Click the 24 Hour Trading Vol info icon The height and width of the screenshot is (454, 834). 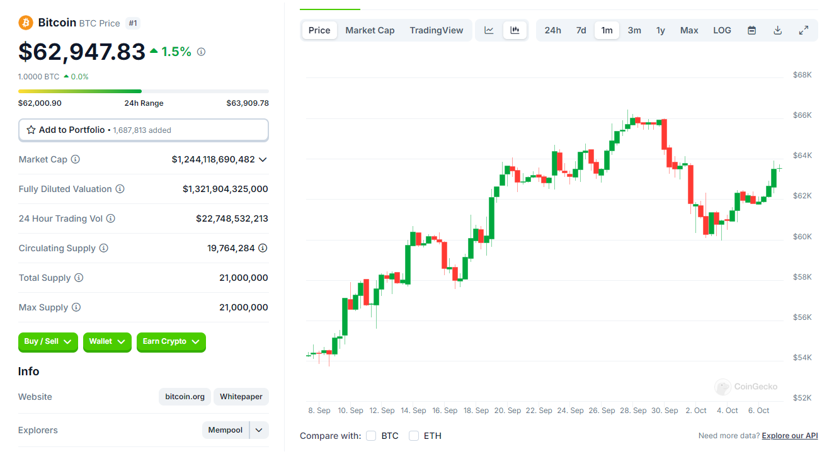click(x=110, y=218)
